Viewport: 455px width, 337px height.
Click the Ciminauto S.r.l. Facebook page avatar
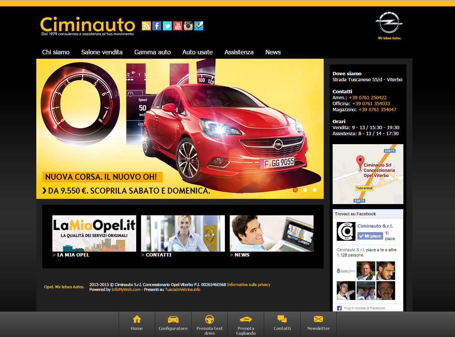click(346, 231)
